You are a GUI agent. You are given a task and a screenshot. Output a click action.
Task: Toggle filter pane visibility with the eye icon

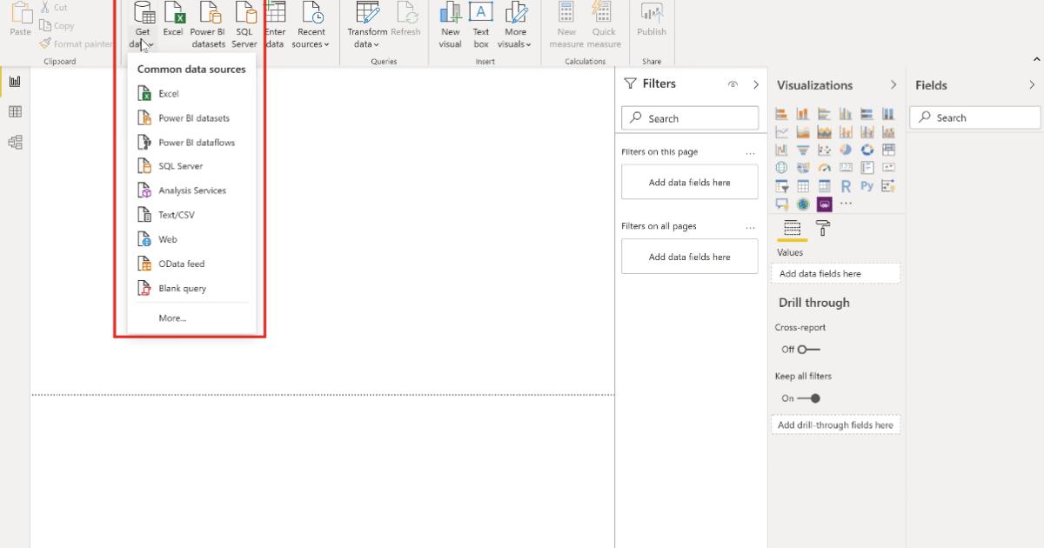[x=733, y=84]
